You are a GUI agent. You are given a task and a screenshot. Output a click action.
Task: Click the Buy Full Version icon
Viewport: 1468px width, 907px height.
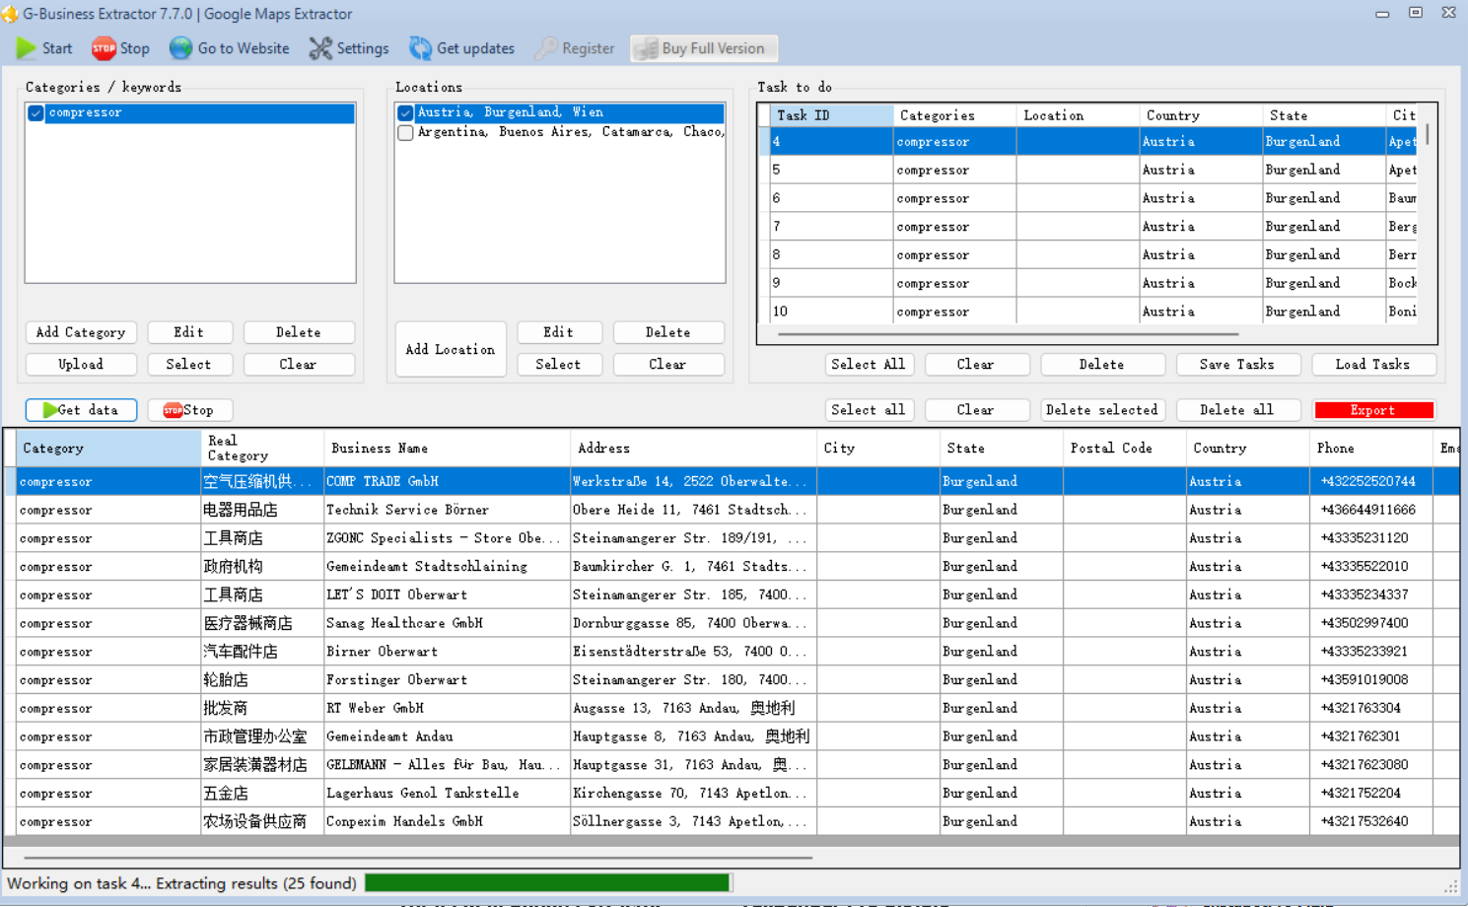[646, 48]
